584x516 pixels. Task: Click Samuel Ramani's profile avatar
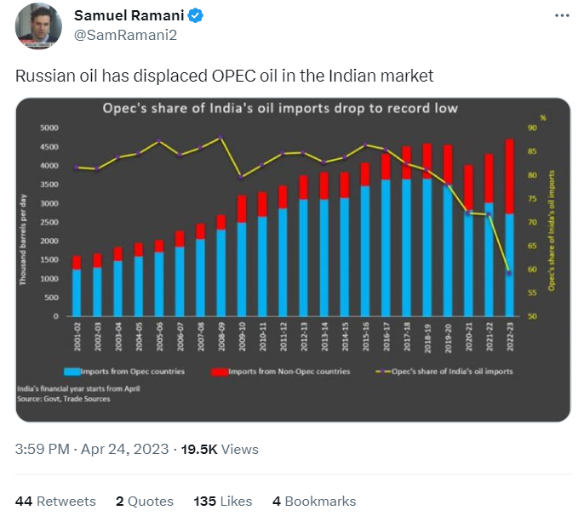coord(38,26)
